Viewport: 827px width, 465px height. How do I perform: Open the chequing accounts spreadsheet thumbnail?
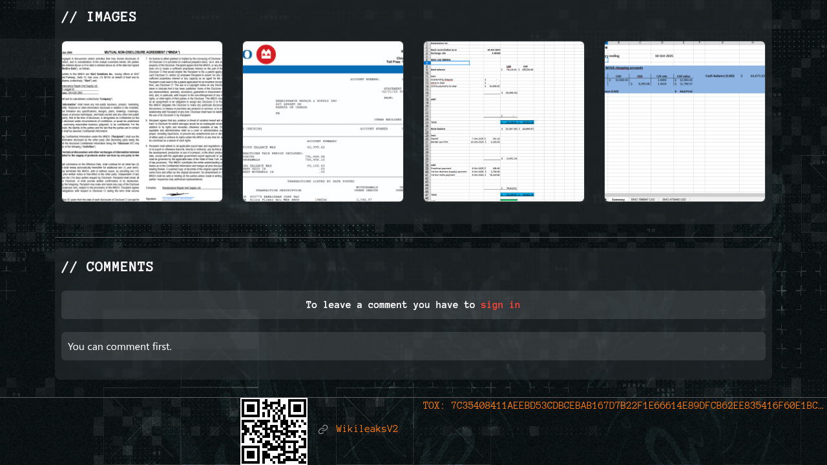click(x=685, y=121)
